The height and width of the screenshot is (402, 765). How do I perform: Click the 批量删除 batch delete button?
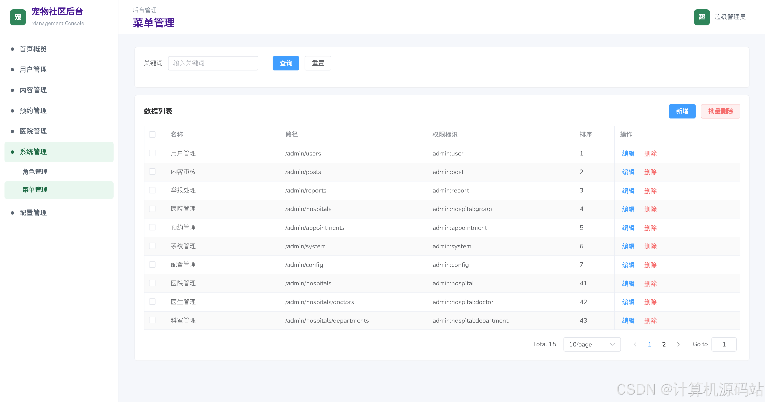click(x=720, y=111)
